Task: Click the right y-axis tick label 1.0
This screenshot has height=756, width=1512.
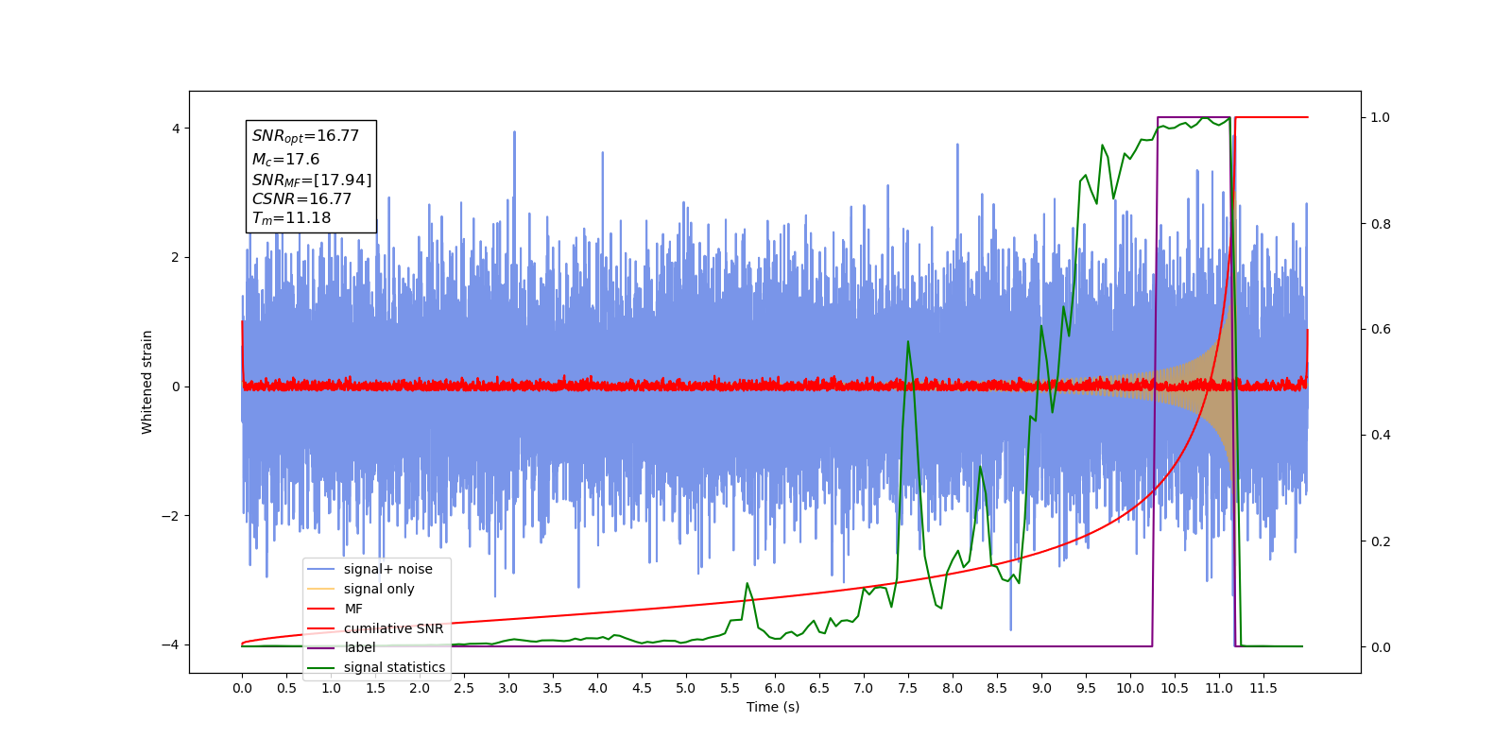Action: [x=1381, y=117]
